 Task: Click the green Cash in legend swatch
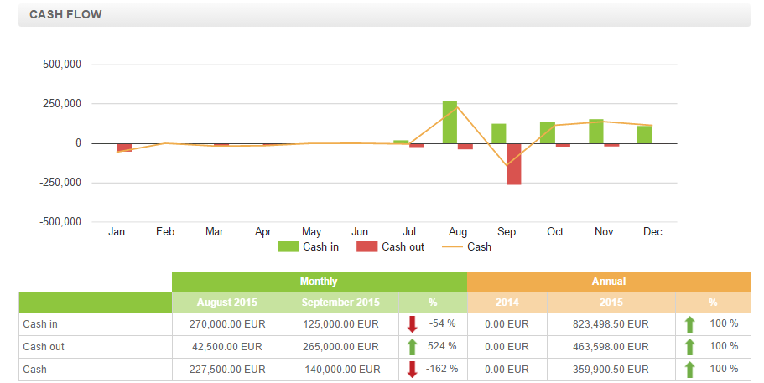(x=288, y=246)
